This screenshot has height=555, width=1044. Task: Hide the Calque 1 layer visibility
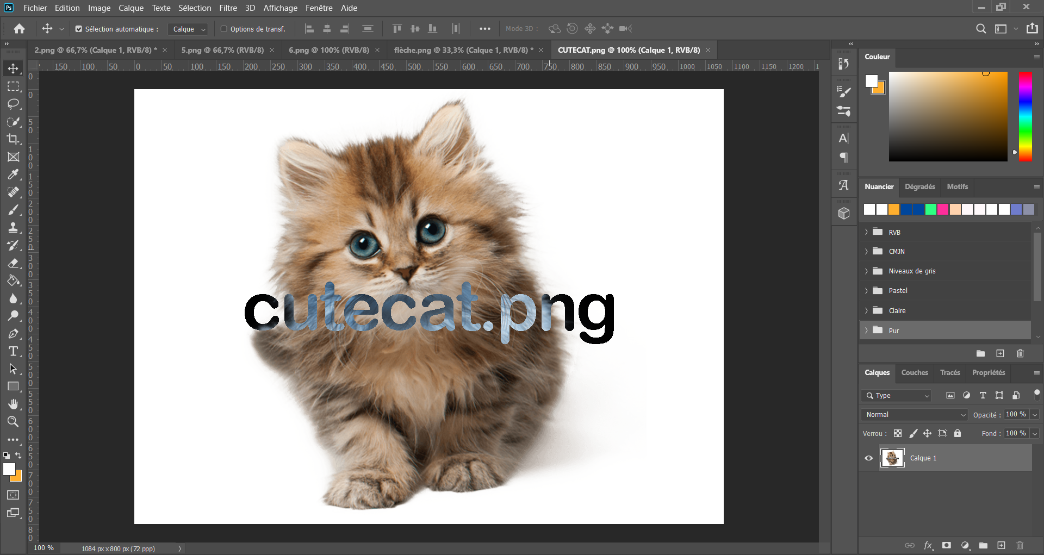pyautogui.click(x=869, y=458)
